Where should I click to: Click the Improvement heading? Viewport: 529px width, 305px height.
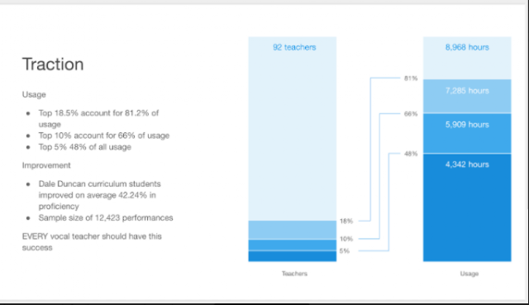click(x=46, y=165)
